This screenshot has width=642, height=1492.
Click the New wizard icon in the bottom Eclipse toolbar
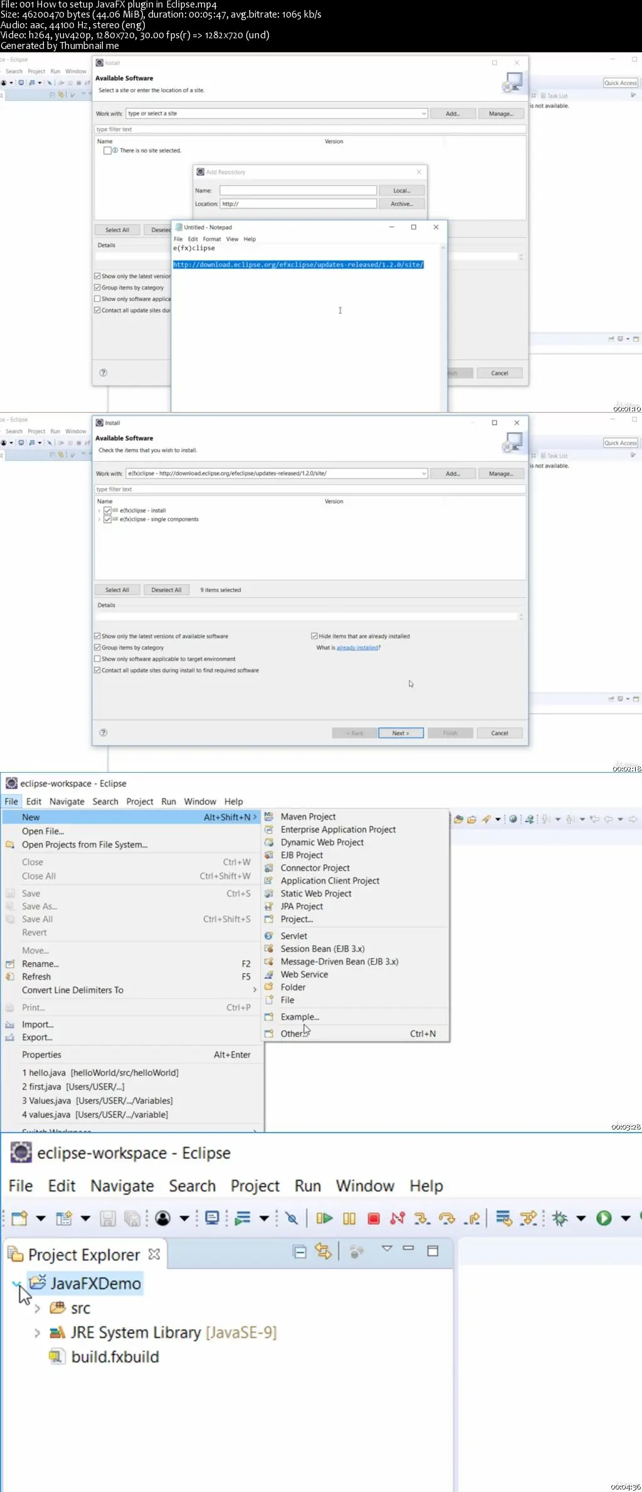point(19,1219)
